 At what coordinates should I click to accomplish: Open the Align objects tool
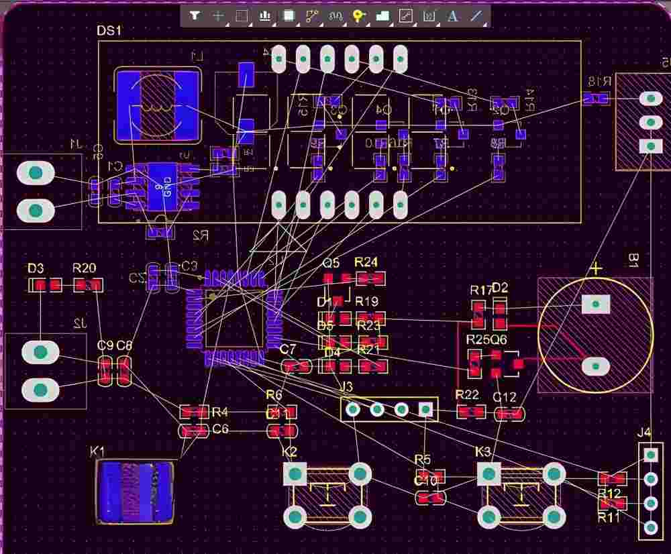point(265,16)
